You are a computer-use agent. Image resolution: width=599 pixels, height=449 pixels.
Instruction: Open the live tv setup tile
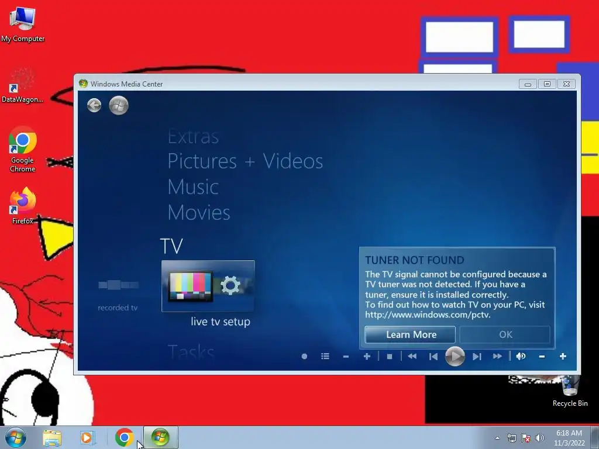[x=208, y=286]
